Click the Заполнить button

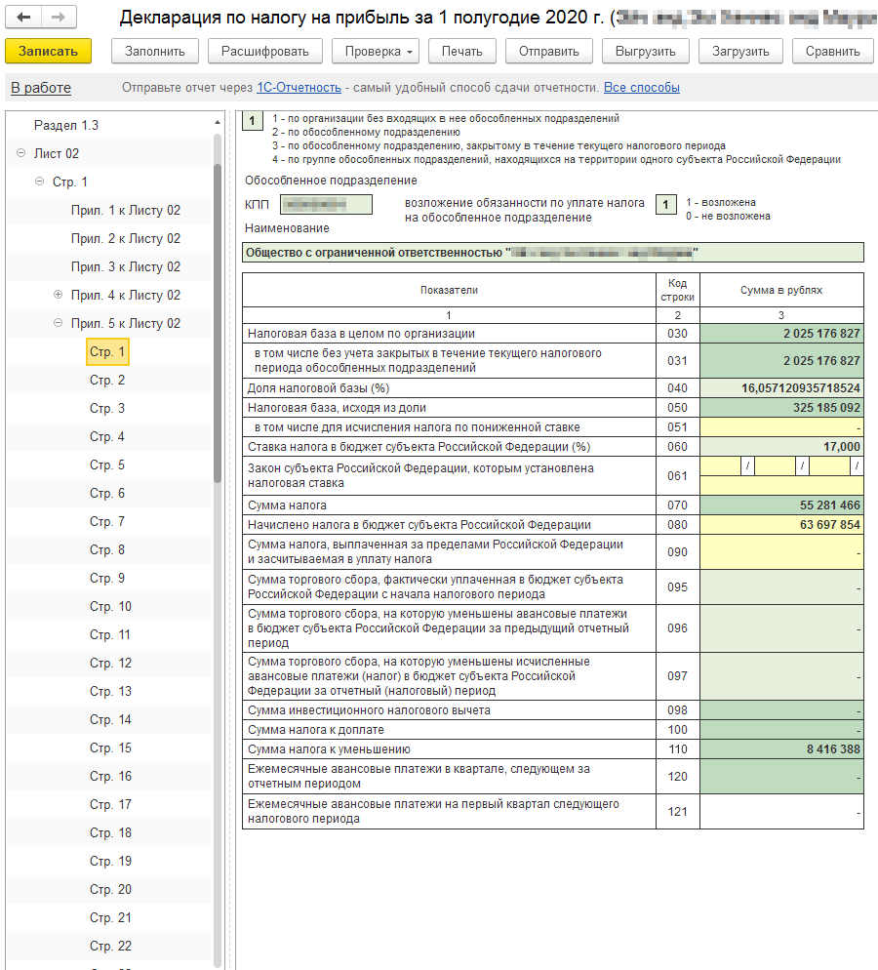[155, 51]
